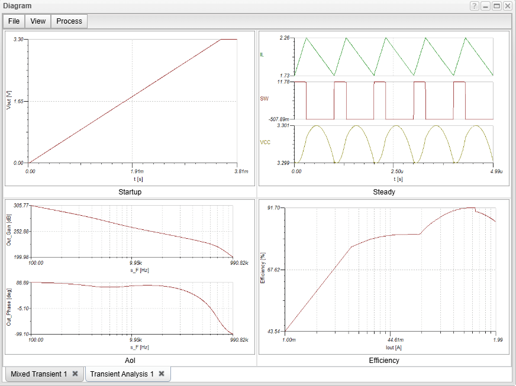Switch to the Mixed Transient 1 tab
This screenshot has height=386, width=516.
(38, 374)
